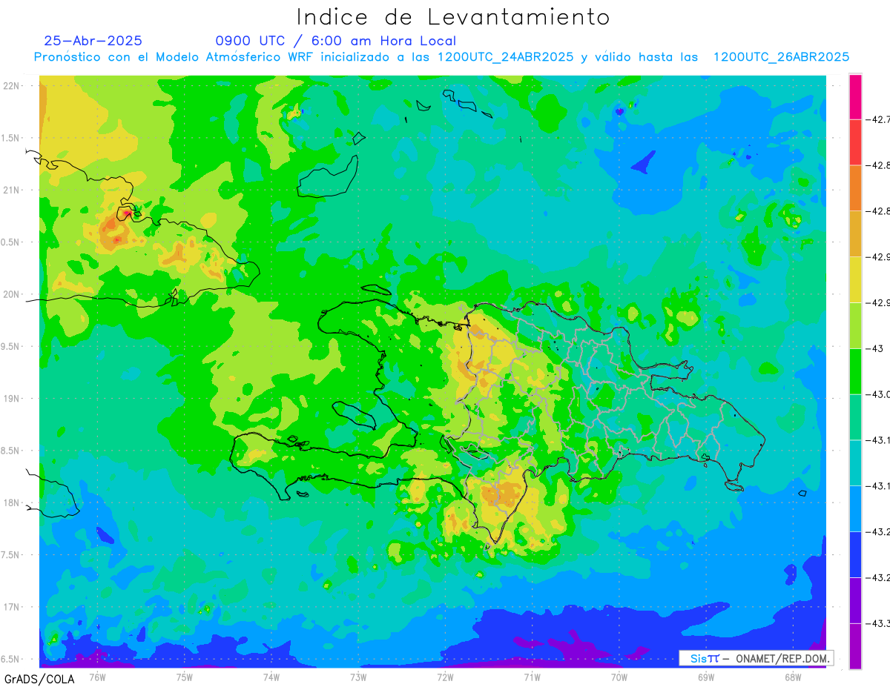The height and width of the screenshot is (687, 890).
Task: Click the 17N latitude label
Action: (x=11, y=607)
